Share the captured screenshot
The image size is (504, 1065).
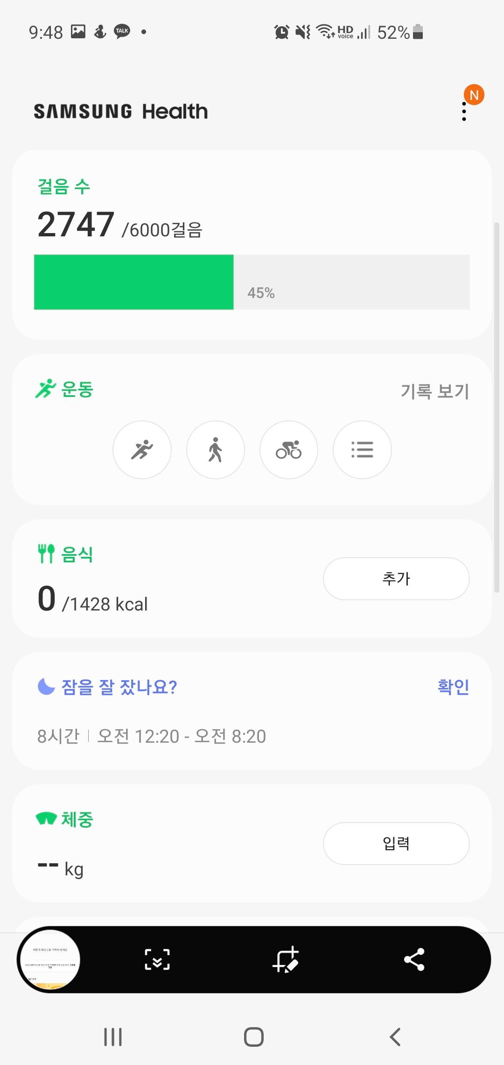[414, 959]
